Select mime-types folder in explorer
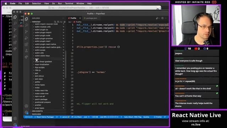 (48, 85)
